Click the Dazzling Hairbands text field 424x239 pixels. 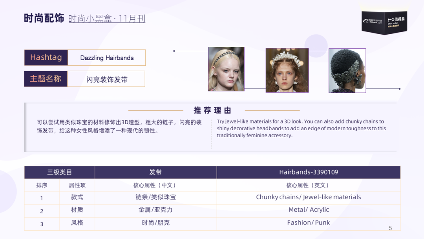(107, 58)
